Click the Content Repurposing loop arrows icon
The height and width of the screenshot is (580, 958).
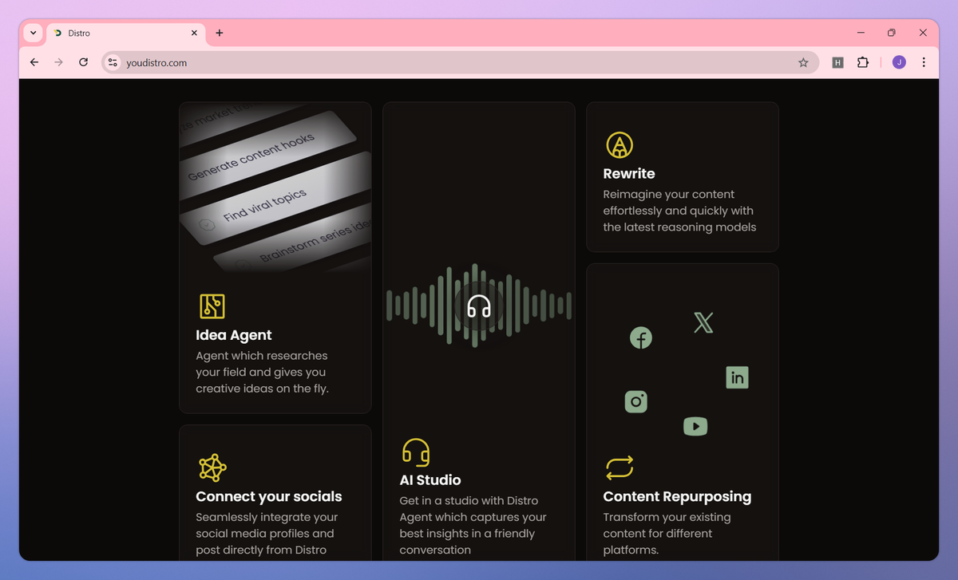tap(620, 468)
